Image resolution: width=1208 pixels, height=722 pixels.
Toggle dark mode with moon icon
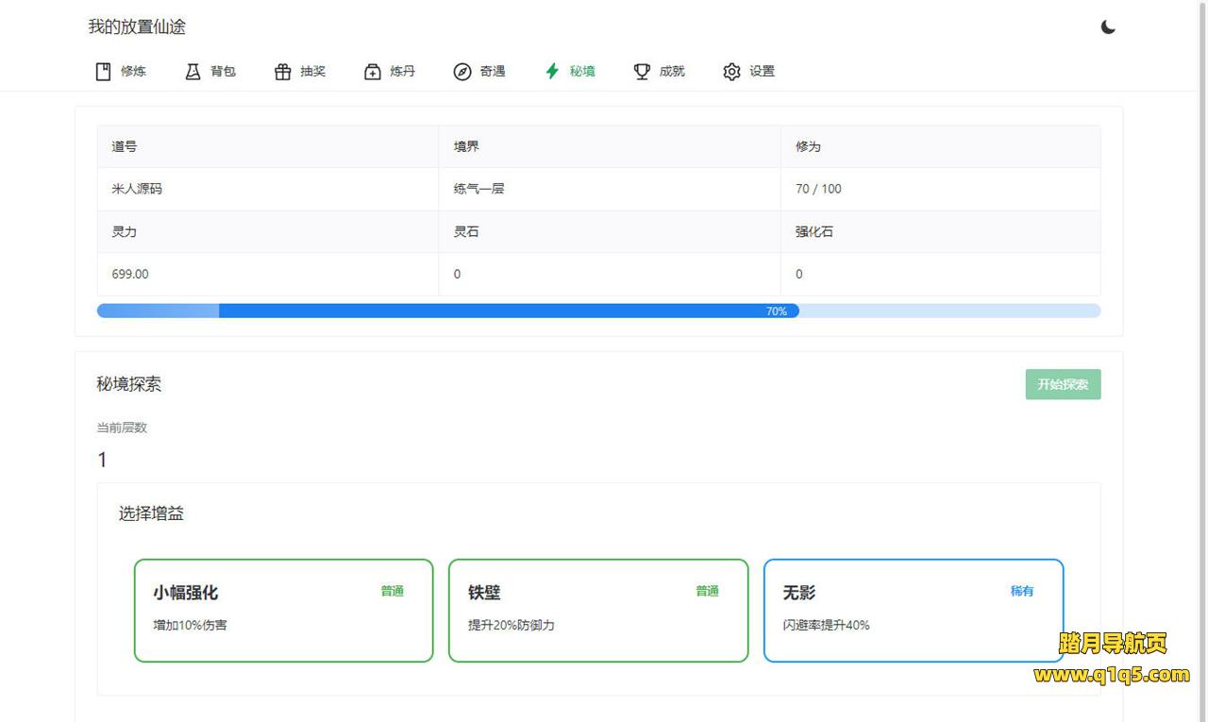1108,27
